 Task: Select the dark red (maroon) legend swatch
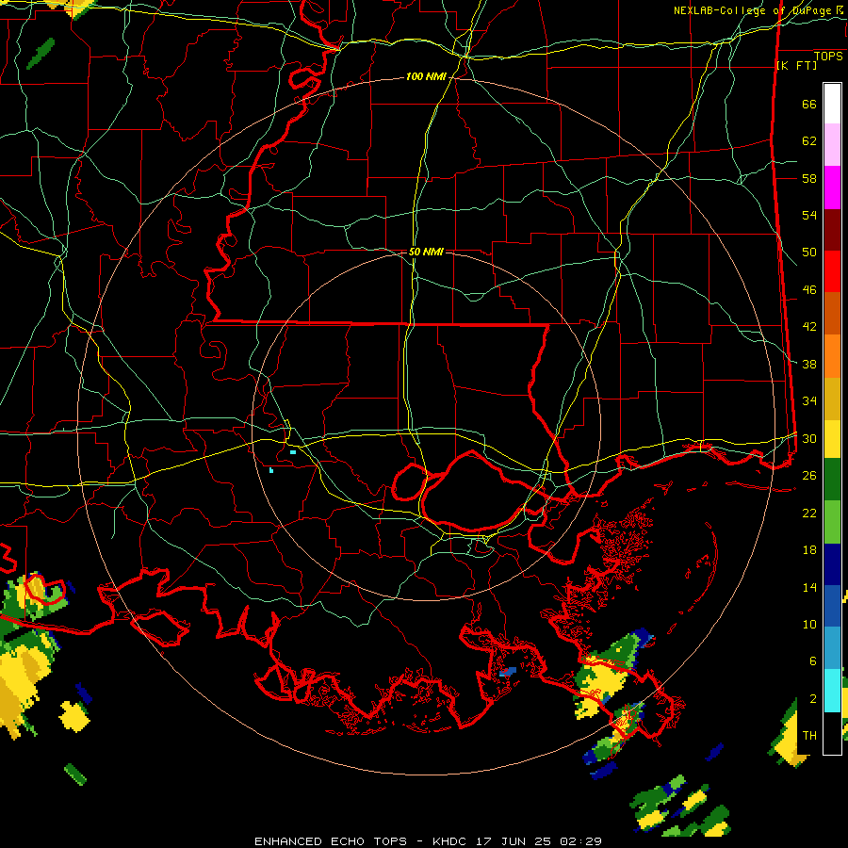(832, 230)
